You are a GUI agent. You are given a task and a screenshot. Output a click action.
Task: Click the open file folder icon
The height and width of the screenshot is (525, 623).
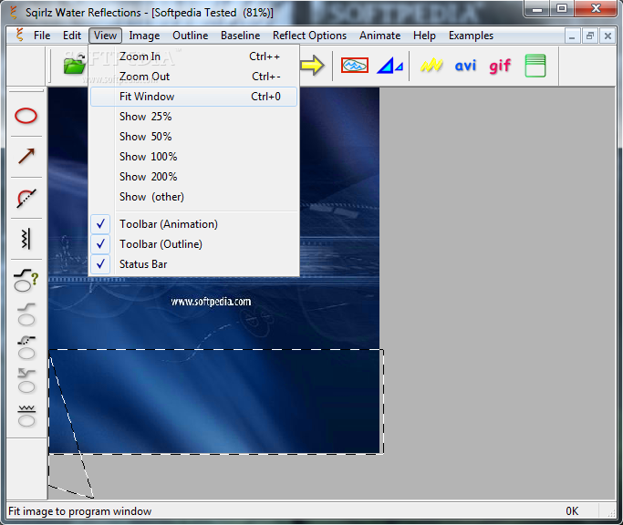pyautogui.click(x=75, y=65)
